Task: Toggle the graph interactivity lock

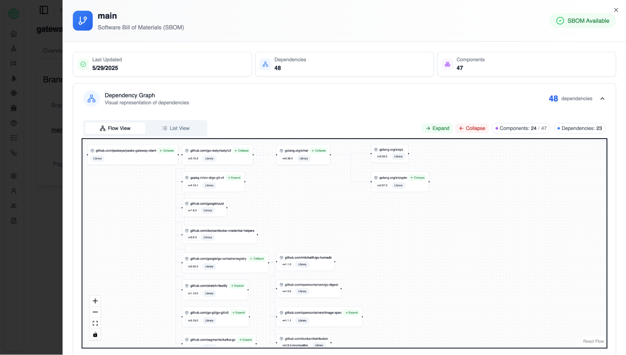Action: (95, 335)
